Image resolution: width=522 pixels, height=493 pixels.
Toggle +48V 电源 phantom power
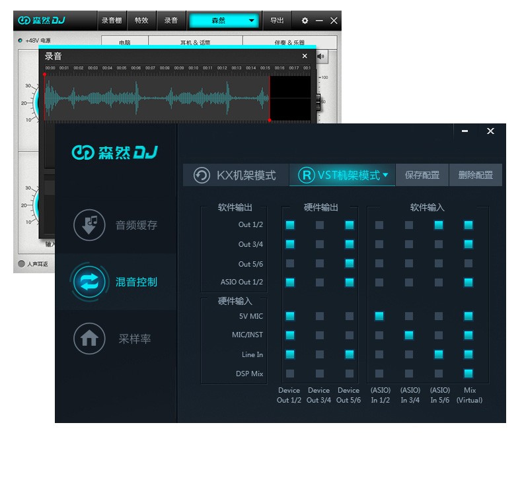pos(20,40)
